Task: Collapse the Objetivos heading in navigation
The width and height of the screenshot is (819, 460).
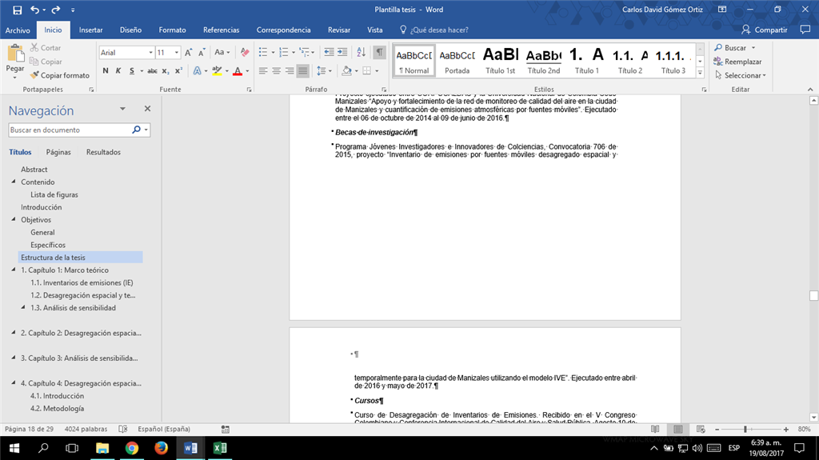Action: point(14,219)
